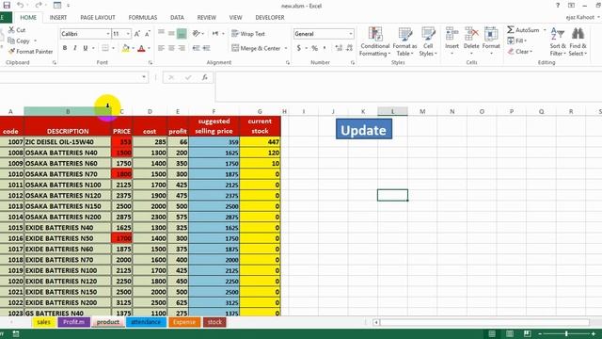
Task: Toggle Bold formatting
Action: tap(65, 48)
